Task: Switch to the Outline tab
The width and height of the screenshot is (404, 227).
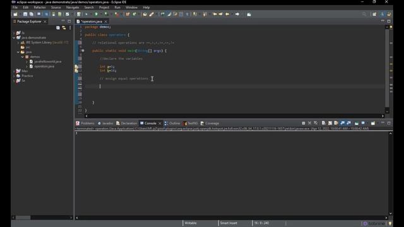Action: (172, 124)
